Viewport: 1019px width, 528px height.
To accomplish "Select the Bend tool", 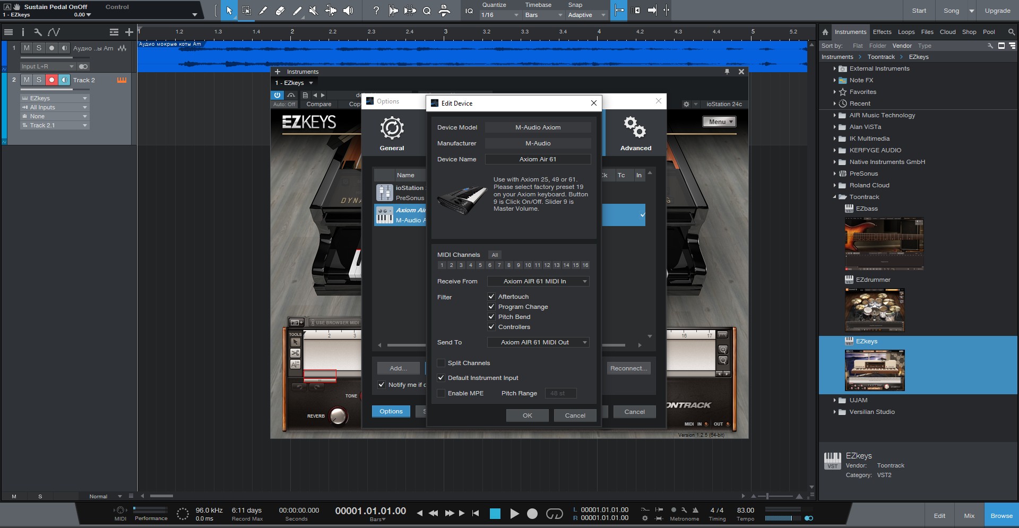I will (331, 11).
